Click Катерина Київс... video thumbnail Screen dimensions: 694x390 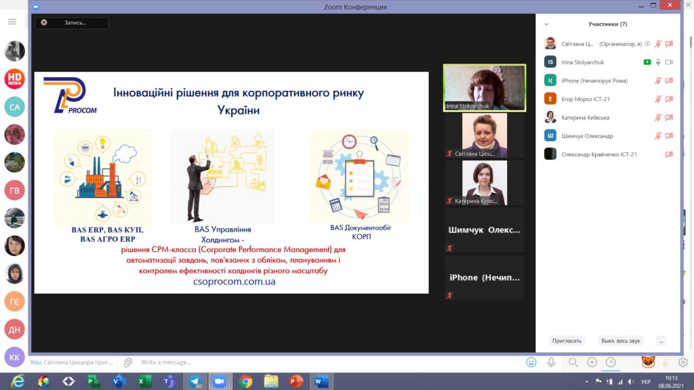tap(485, 183)
